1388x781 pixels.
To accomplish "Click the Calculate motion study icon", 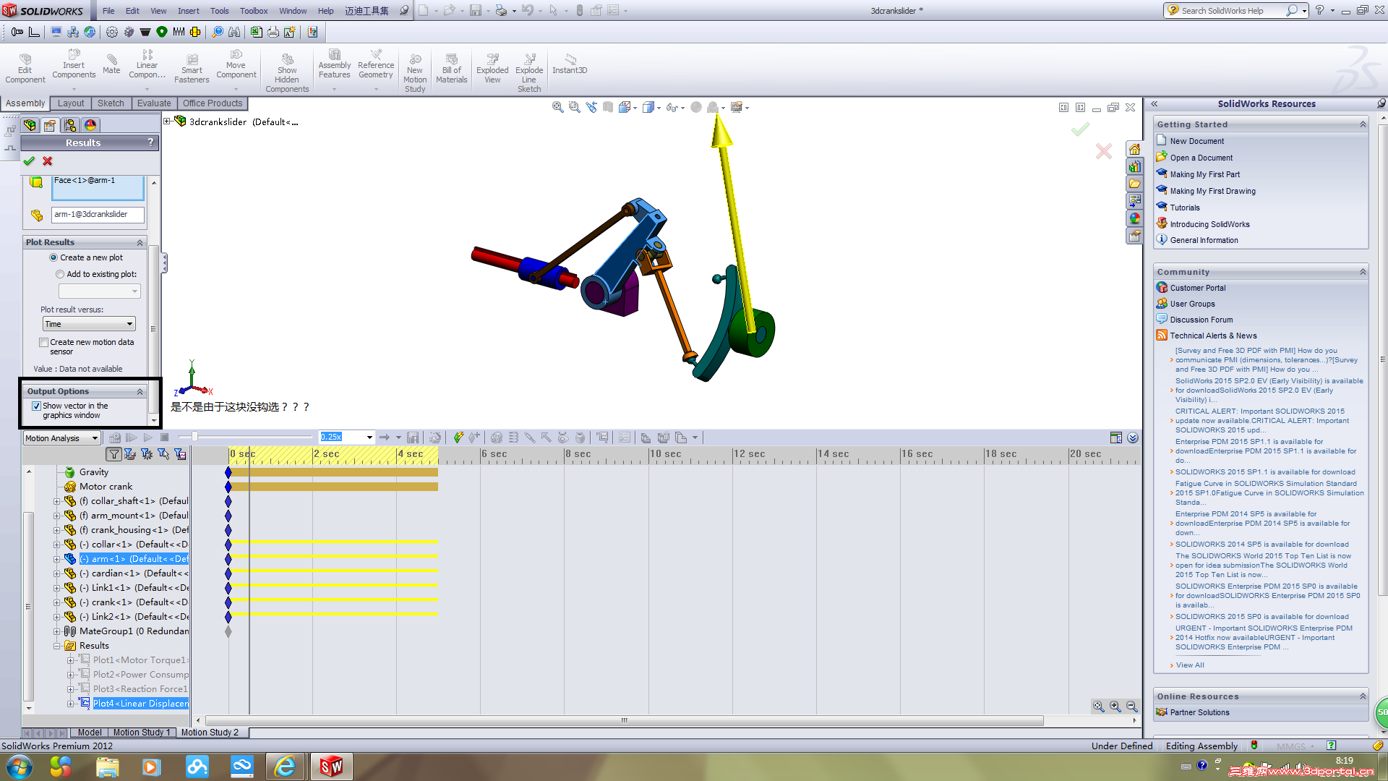I will pyautogui.click(x=115, y=438).
